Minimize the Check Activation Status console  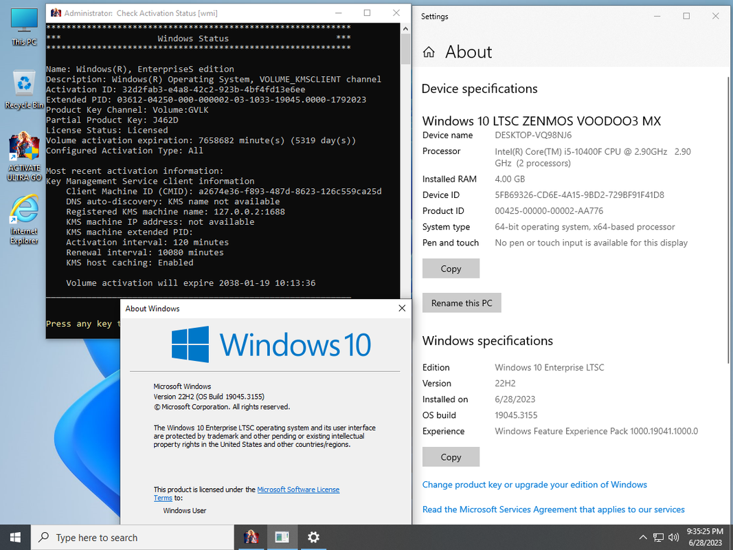pos(339,13)
